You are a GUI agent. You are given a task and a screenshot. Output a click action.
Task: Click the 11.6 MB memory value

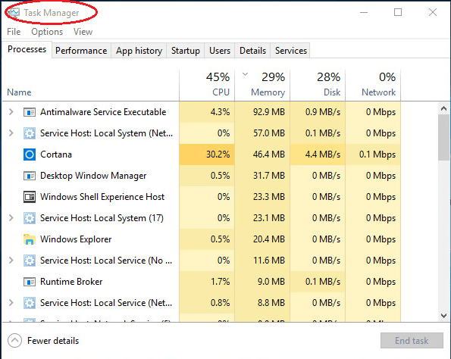point(268,261)
